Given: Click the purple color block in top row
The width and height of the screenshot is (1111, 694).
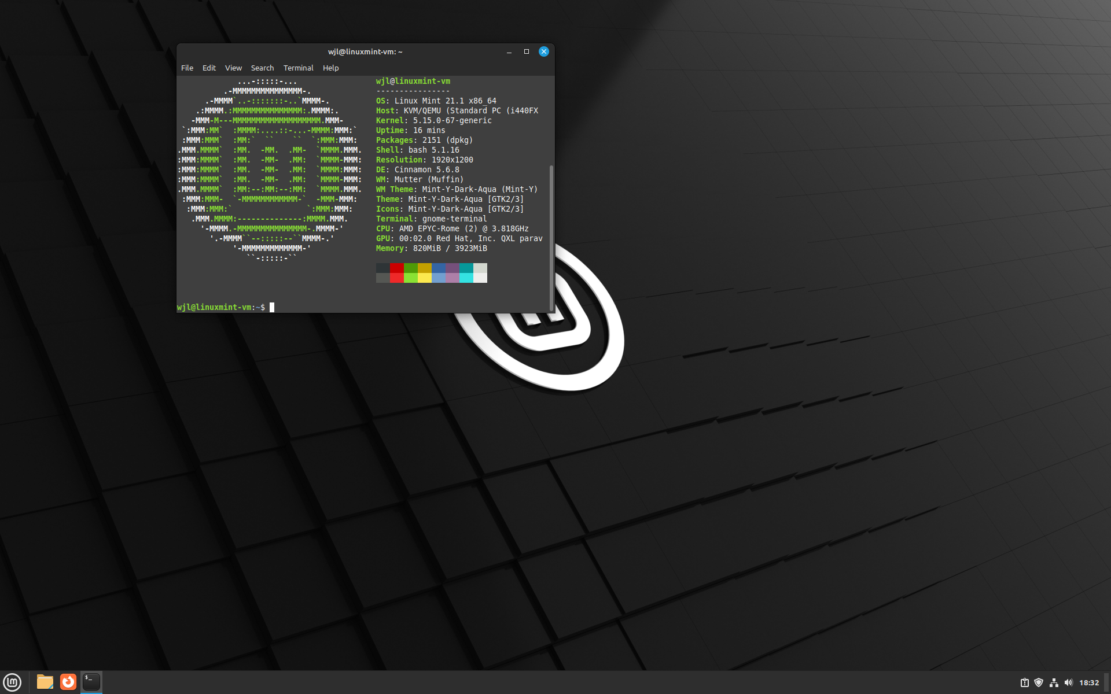Looking at the screenshot, I should point(453,268).
